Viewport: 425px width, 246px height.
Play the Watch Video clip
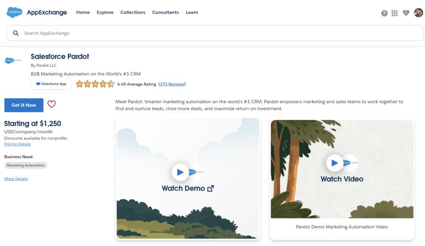tap(335, 163)
